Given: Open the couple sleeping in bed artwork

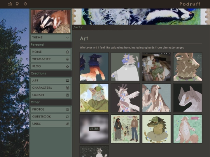Looking at the screenshot, I should tap(156, 67).
